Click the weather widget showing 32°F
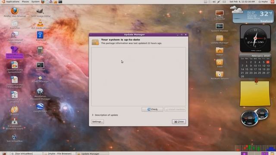 (253, 16)
